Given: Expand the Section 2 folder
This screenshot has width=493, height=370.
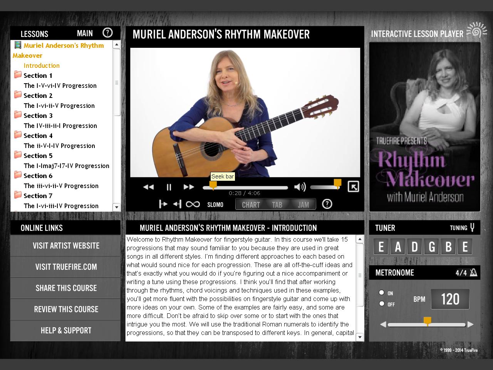Looking at the screenshot, I should 18,94.
